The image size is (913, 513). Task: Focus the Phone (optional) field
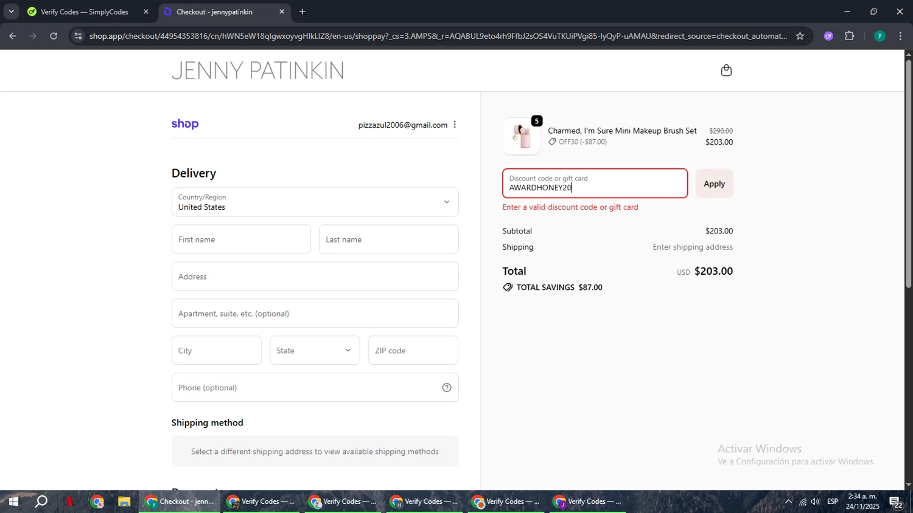click(315, 388)
